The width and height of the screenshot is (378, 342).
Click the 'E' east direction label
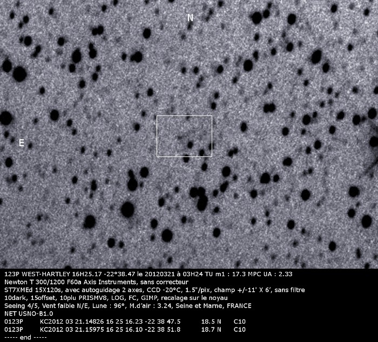(x=22, y=143)
